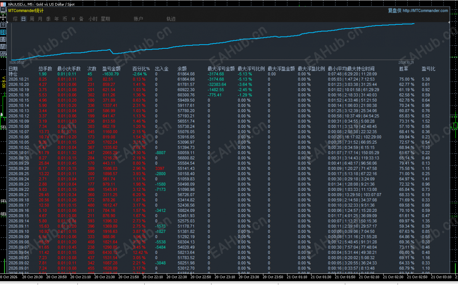Open the 账户 account tab
This screenshot has width=458, height=285.
(139, 19)
